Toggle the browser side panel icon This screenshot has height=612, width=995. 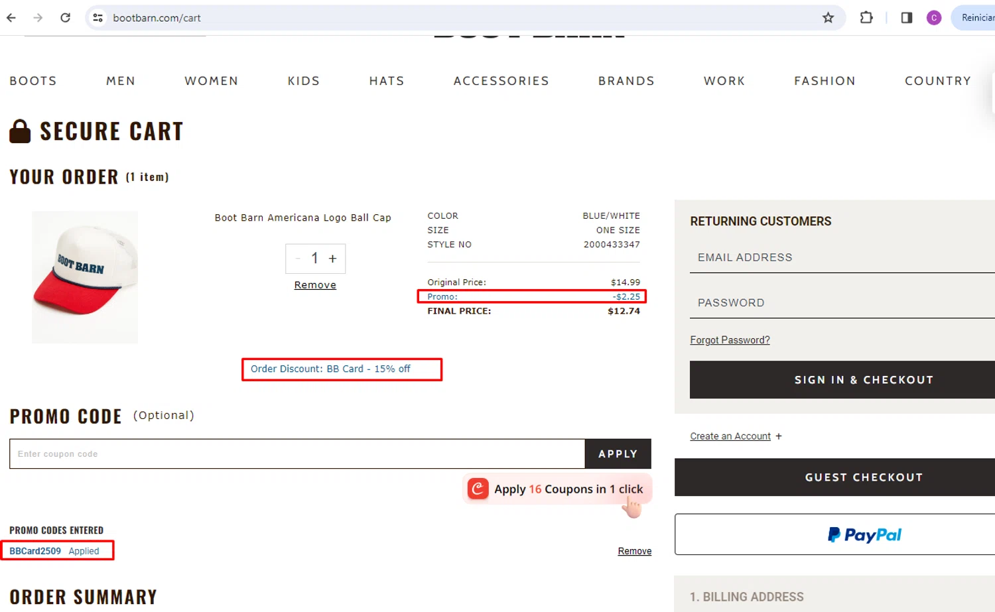point(907,18)
